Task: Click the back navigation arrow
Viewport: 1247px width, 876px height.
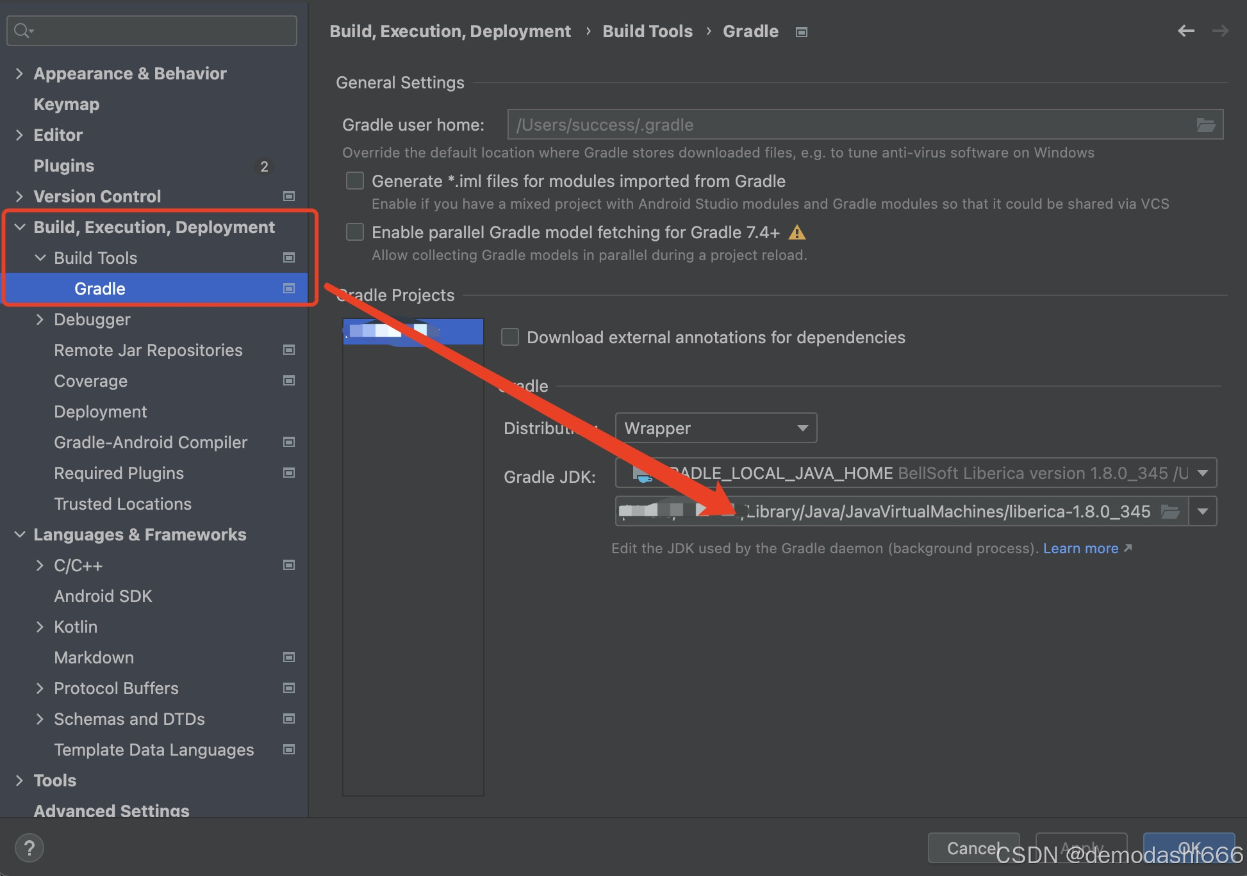Action: 1185,31
